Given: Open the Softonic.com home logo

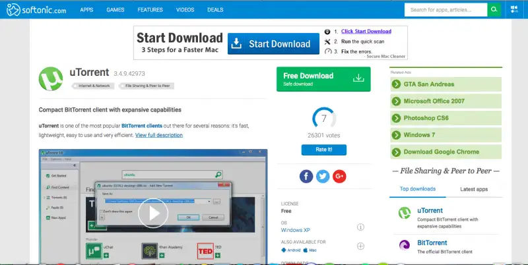Looking at the screenshot, I should (36, 10).
